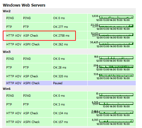Open the Win5 PING response graph
The image size is (142, 128).
(x=114, y=59)
